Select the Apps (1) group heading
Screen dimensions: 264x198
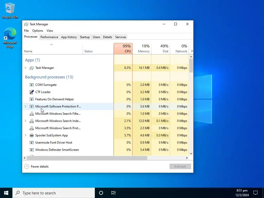[32, 60]
